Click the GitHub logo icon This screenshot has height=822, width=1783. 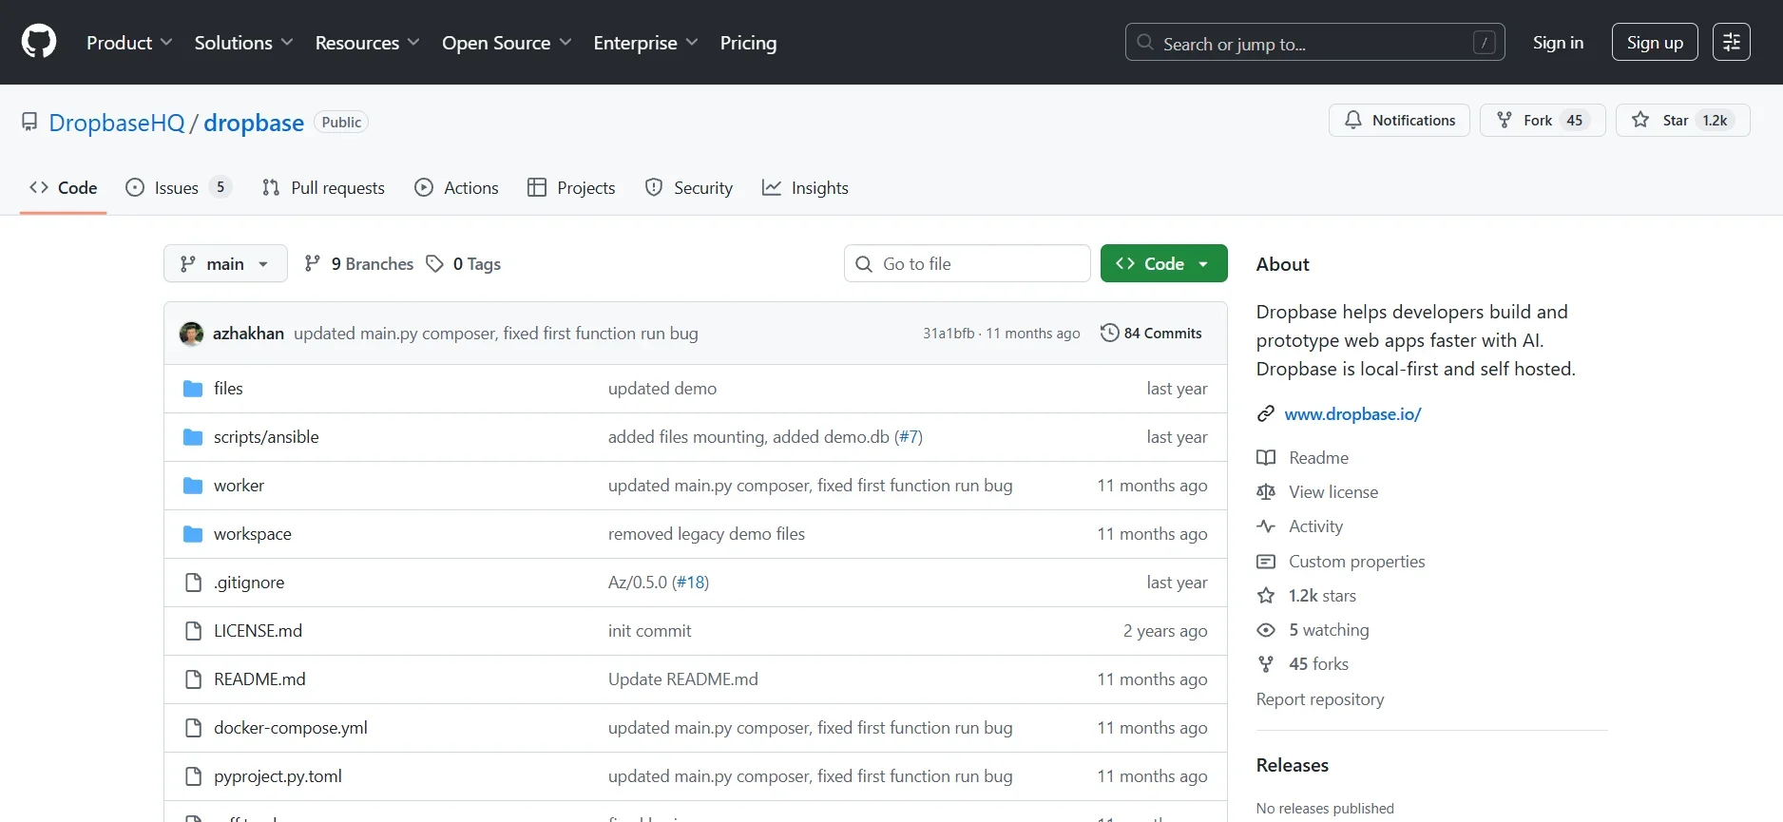[x=39, y=42]
